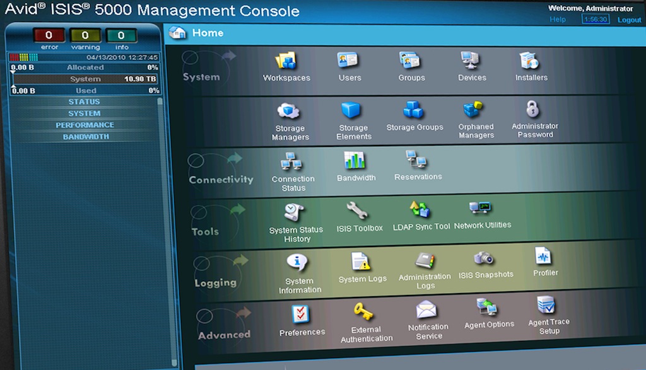This screenshot has width=646, height=370.
Task: Open External Authentication key icon
Action: click(364, 311)
